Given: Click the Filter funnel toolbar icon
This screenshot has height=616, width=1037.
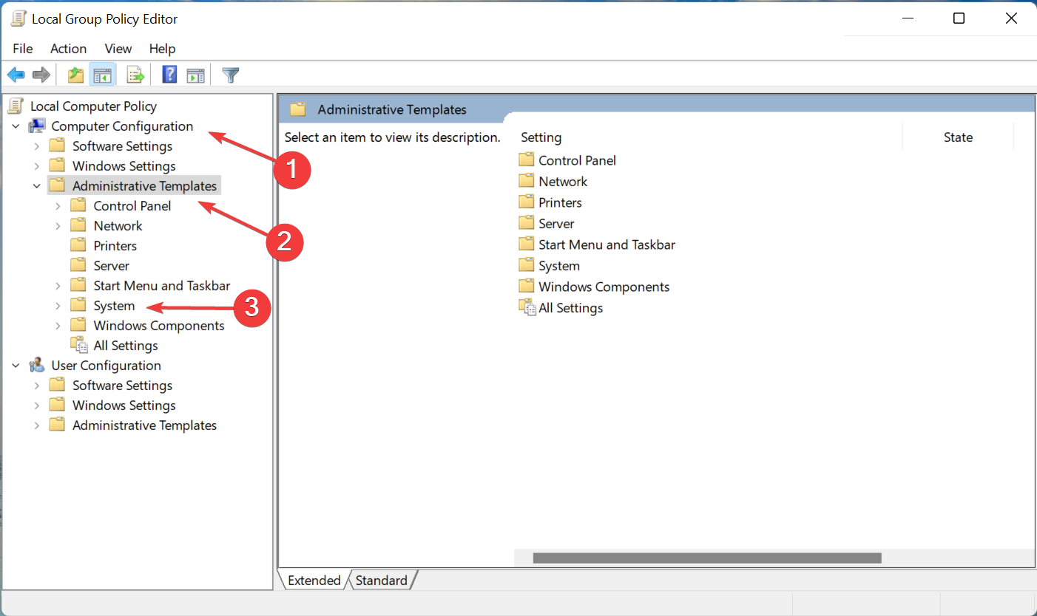Looking at the screenshot, I should [x=231, y=75].
